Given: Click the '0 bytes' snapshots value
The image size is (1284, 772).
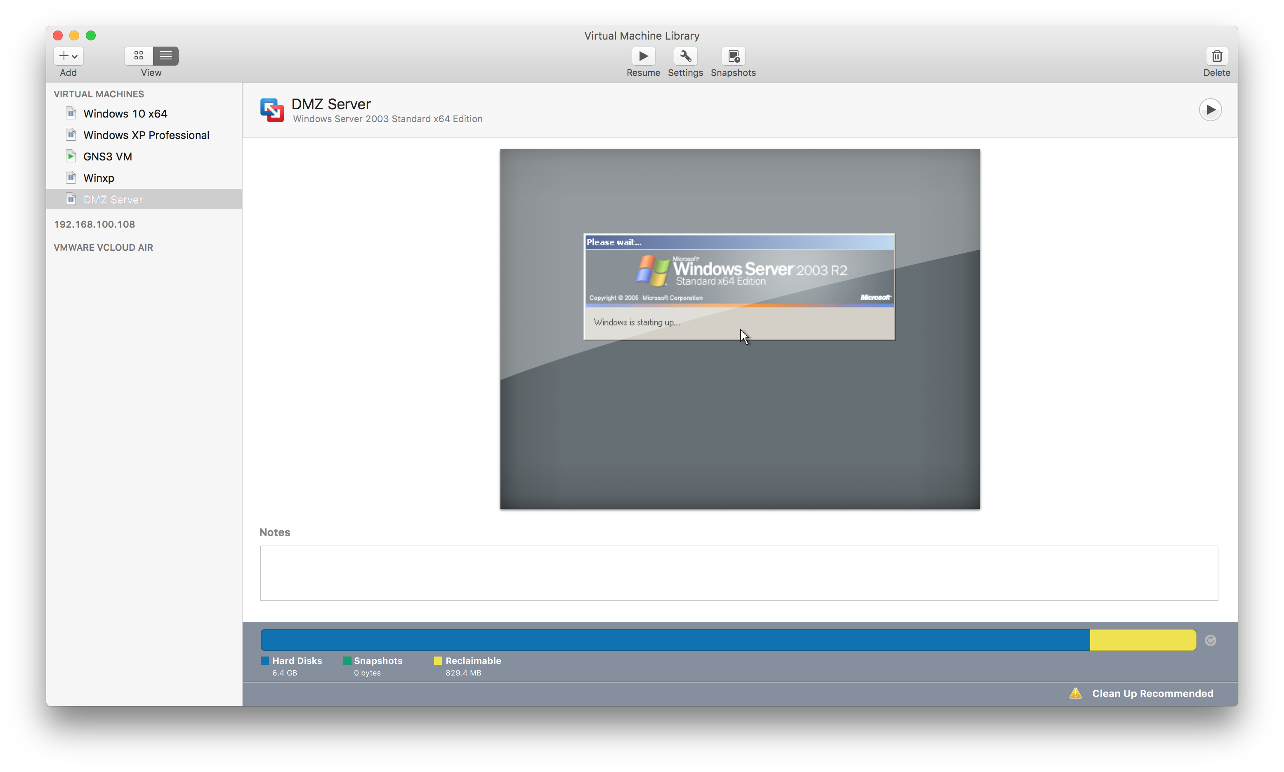Looking at the screenshot, I should (367, 673).
